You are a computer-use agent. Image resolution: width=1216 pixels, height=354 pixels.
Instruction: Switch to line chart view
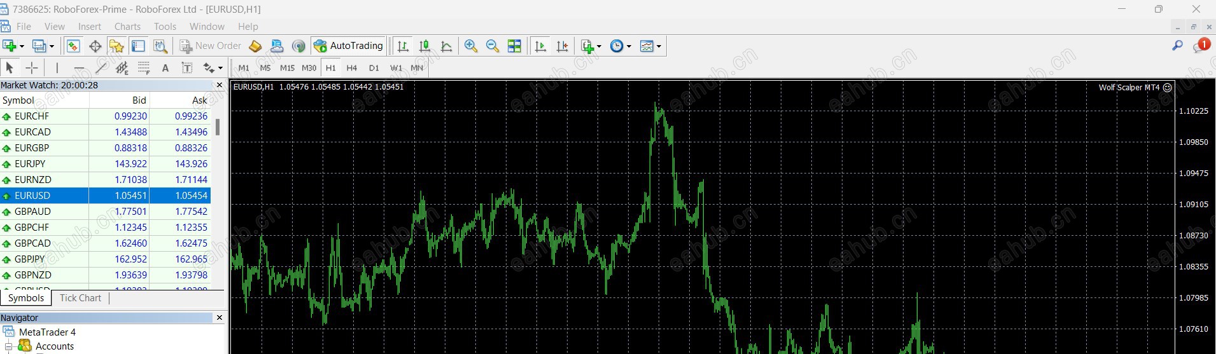pyautogui.click(x=446, y=46)
